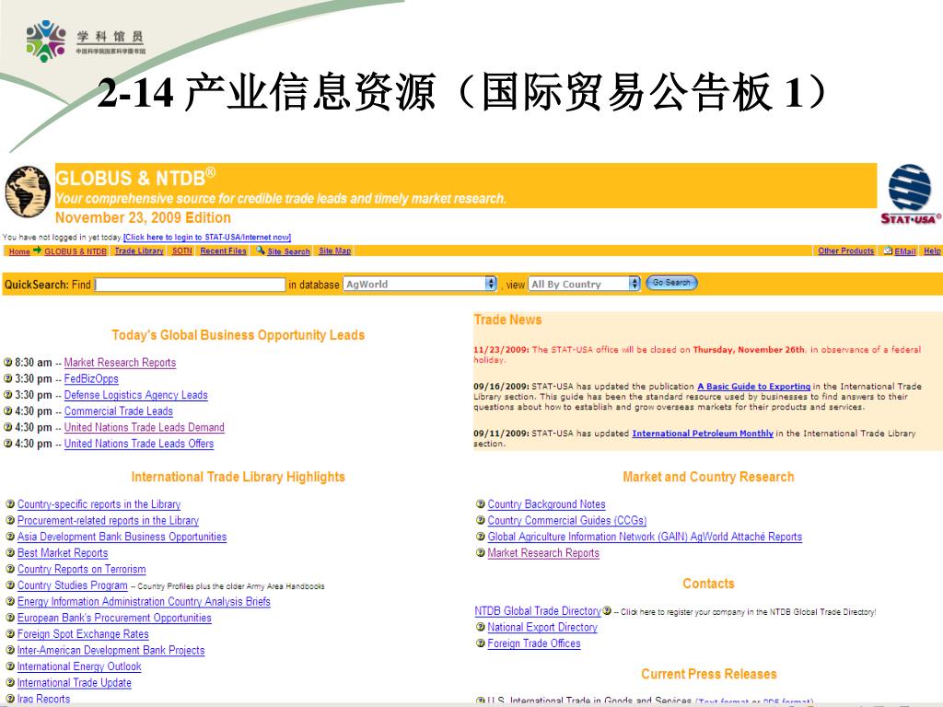Open International Trade Update link
943x707 pixels.
[x=75, y=683]
